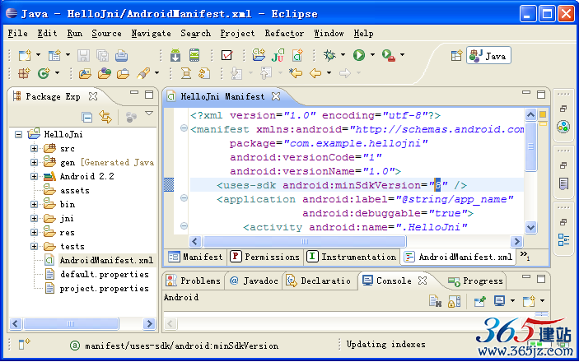The image size is (579, 362).
Task: Click the Clear Console icon
Action: point(436,301)
